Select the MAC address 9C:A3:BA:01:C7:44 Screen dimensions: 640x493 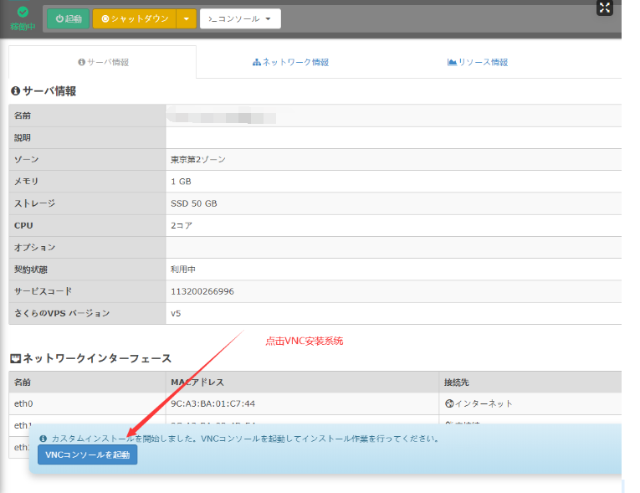pos(212,403)
